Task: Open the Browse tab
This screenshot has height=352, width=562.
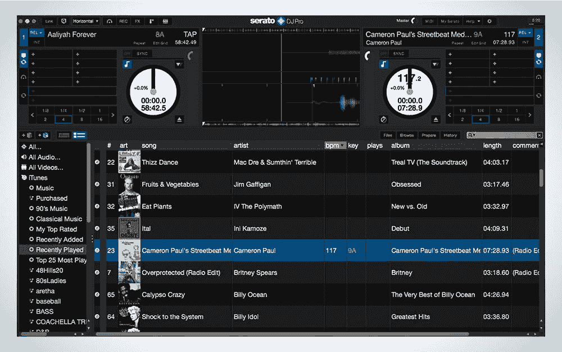Action: click(x=407, y=135)
